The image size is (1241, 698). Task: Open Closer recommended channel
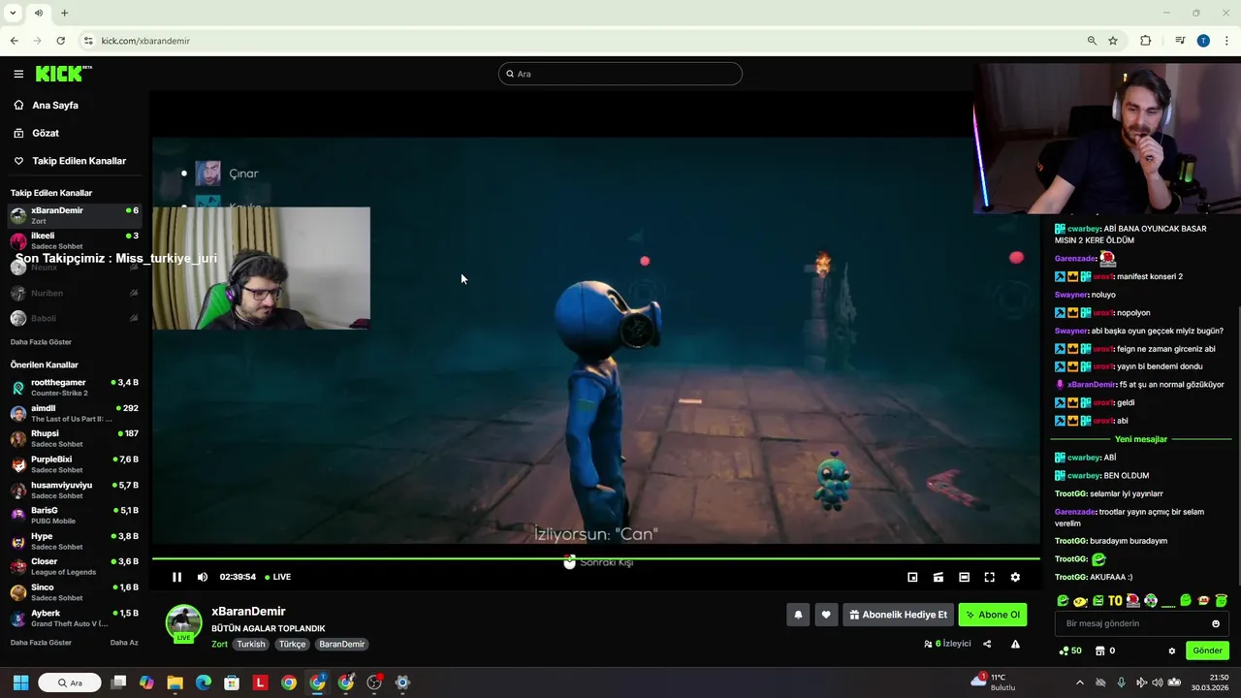coord(75,566)
